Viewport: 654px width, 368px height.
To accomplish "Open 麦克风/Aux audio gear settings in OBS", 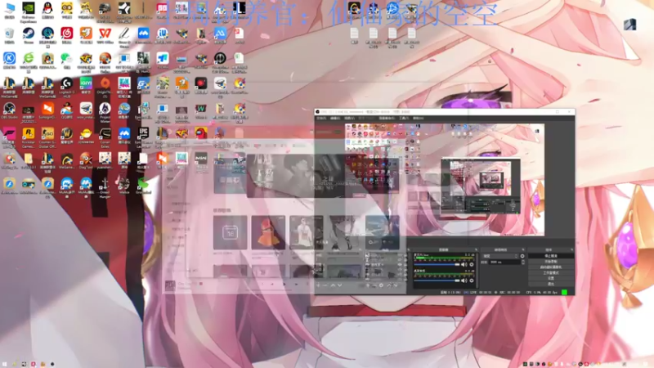I will pos(472,264).
